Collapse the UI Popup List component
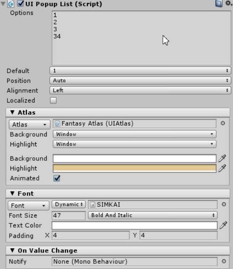Image resolution: width=233 pixels, height=269 pixels. [x=3, y=4]
